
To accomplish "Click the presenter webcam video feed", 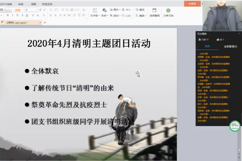I will (222, 15).
